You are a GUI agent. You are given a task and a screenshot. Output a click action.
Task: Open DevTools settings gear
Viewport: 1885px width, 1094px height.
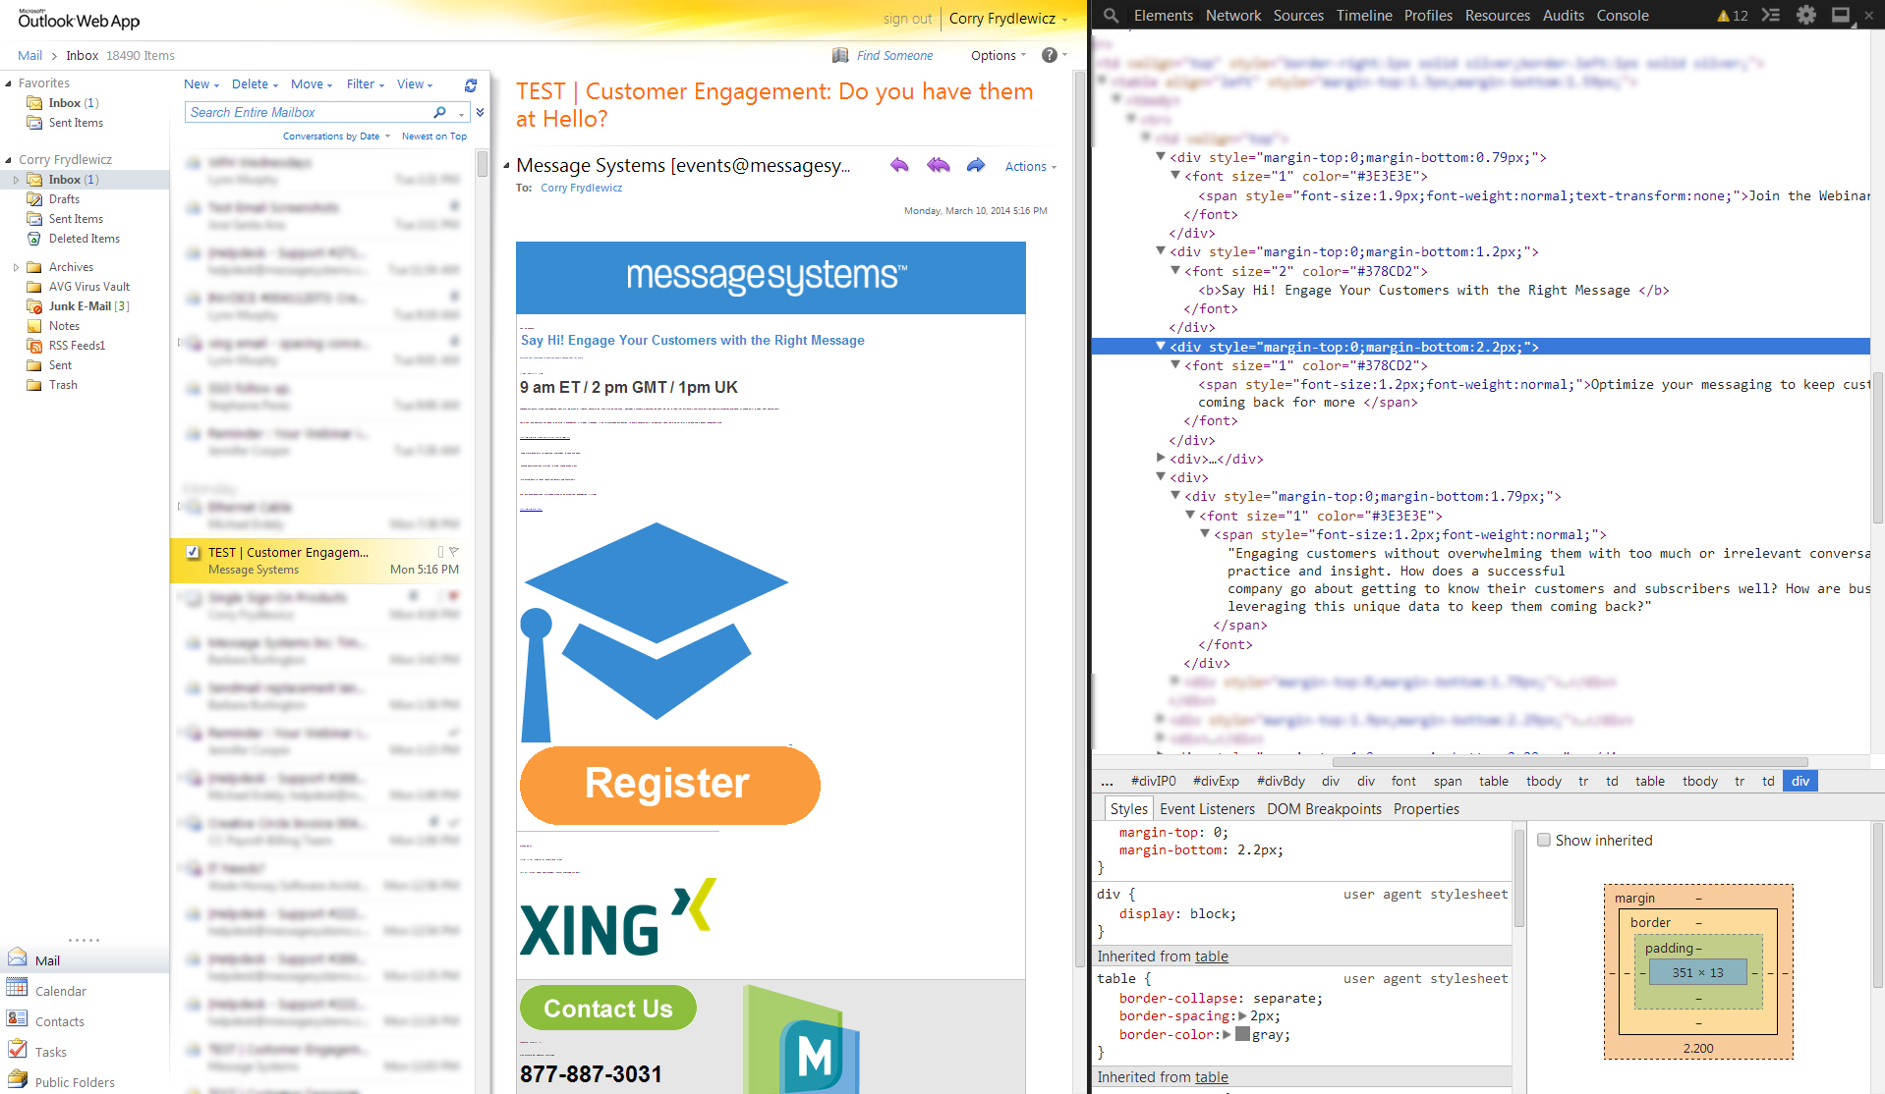1806,16
